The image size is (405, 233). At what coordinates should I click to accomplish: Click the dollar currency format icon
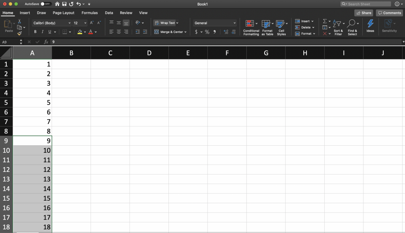coord(196,32)
